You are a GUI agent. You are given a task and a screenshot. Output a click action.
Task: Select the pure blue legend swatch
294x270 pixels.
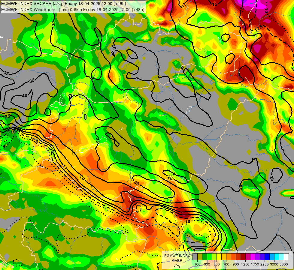267,257
